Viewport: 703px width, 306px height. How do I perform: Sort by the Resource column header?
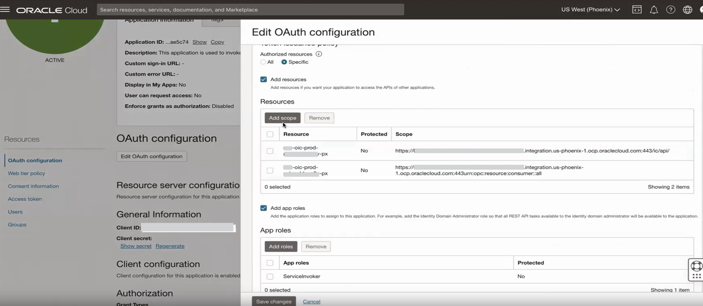(x=296, y=134)
